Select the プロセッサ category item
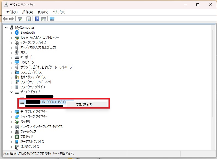Screen dimensions: 217x159 (x=27, y=137)
